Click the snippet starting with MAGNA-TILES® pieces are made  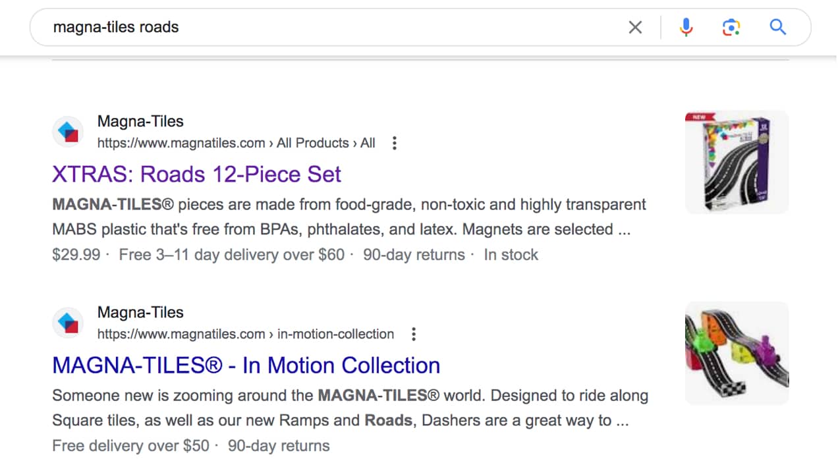point(349,217)
